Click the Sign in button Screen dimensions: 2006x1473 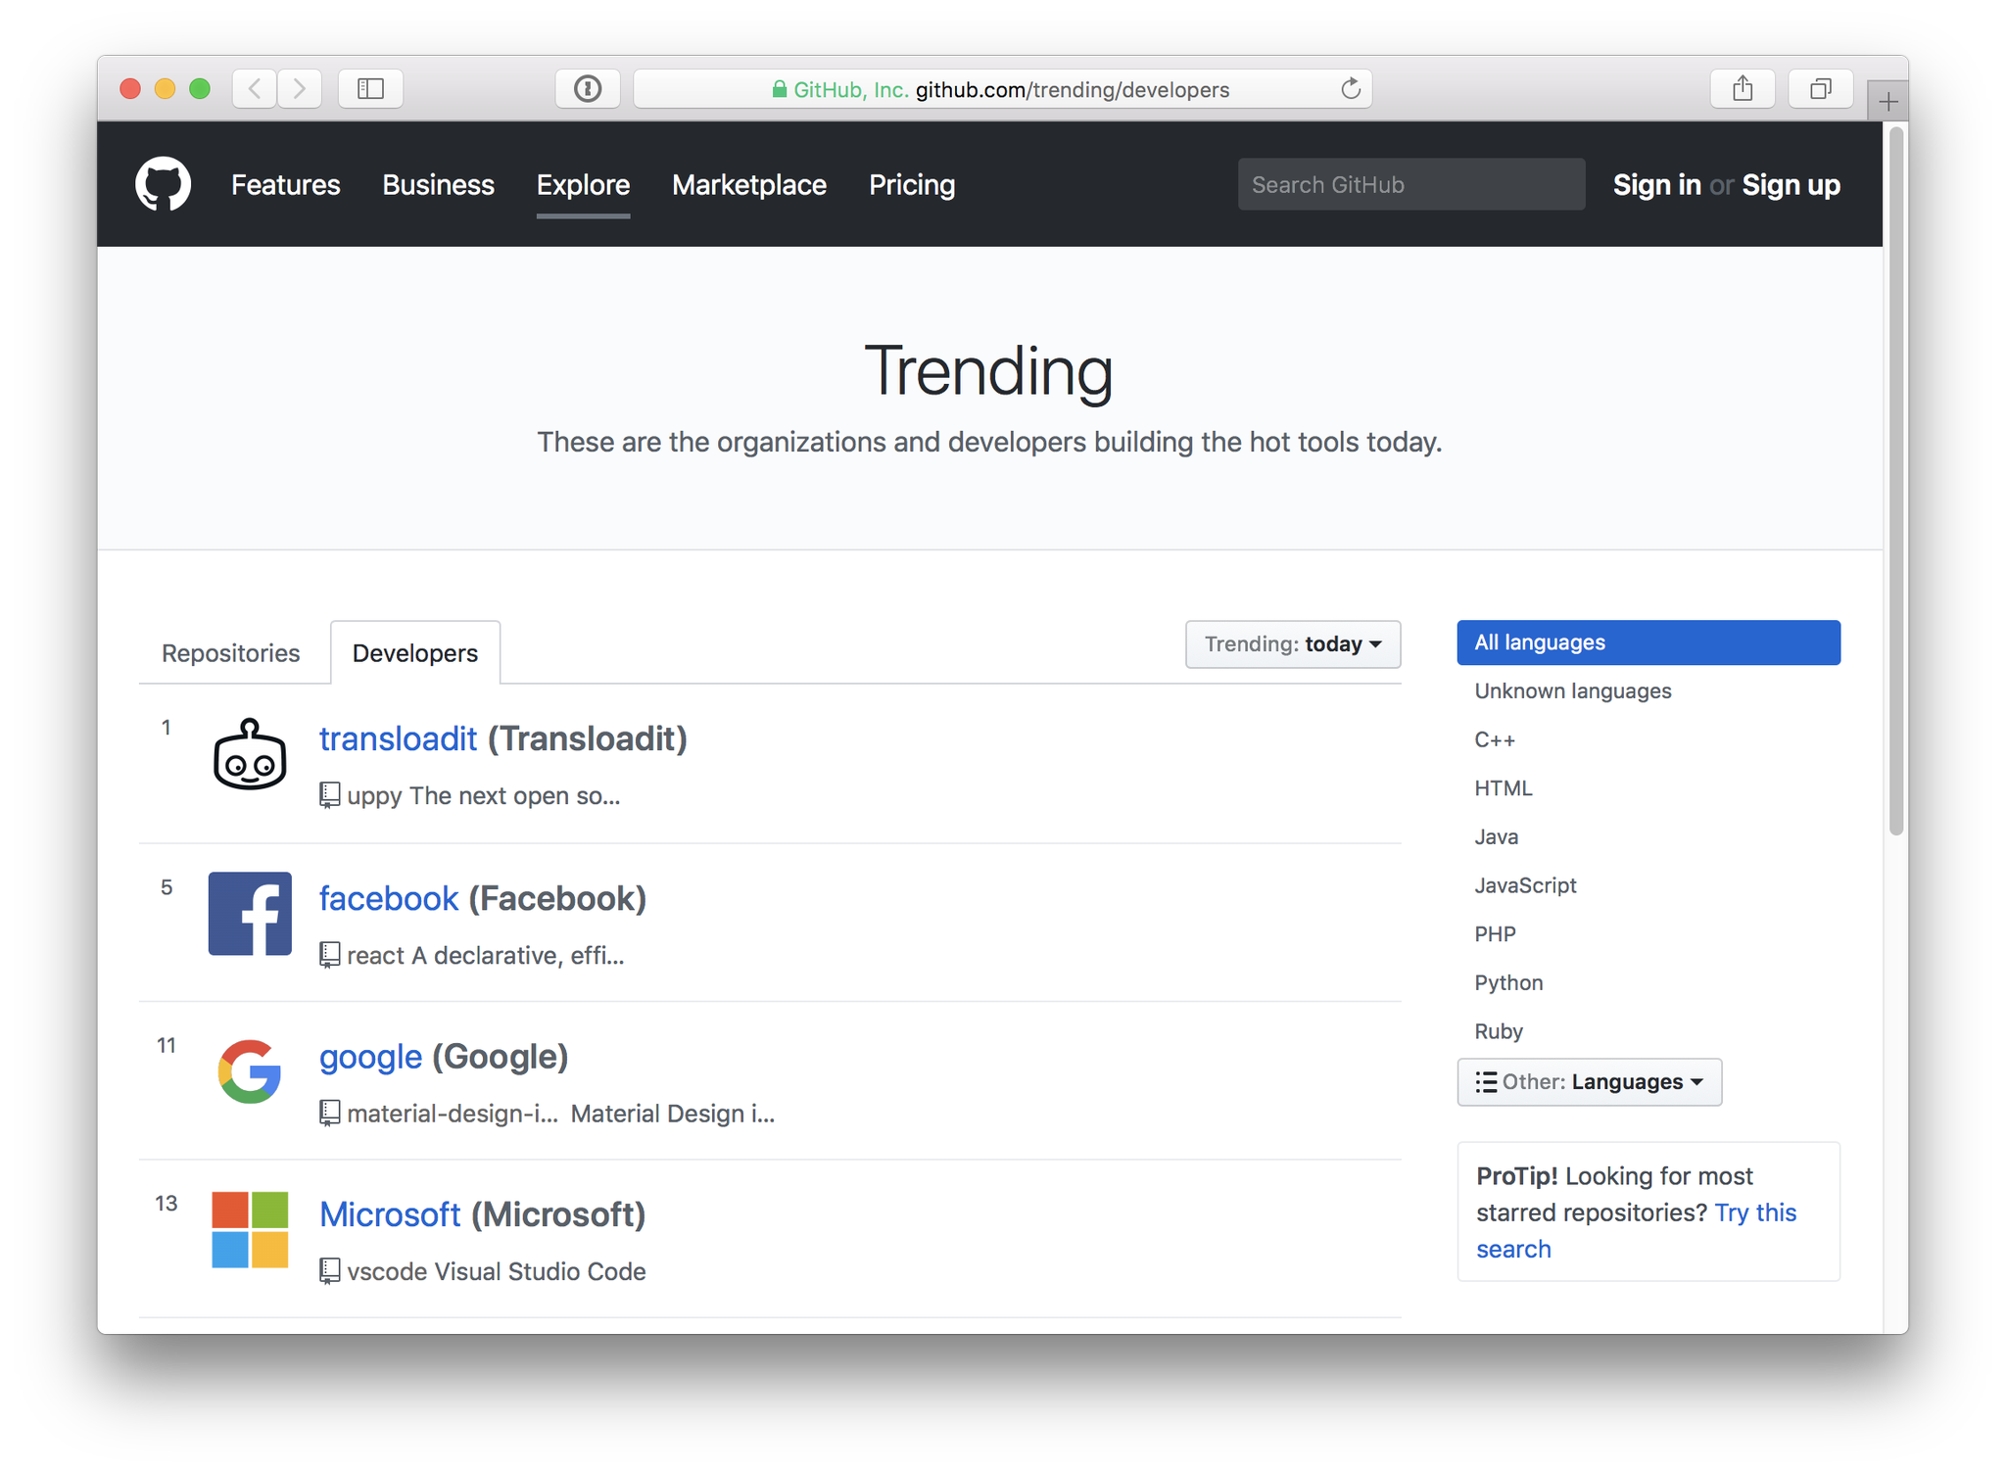(x=1655, y=185)
